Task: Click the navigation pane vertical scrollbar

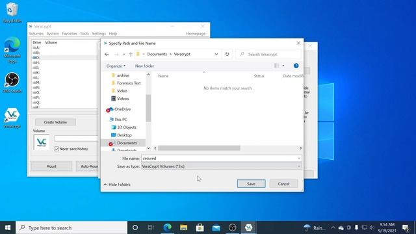Action: click(148, 108)
